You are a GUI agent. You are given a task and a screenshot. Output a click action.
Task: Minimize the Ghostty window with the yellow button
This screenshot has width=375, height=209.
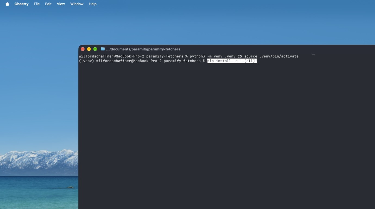click(x=89, y=49)
